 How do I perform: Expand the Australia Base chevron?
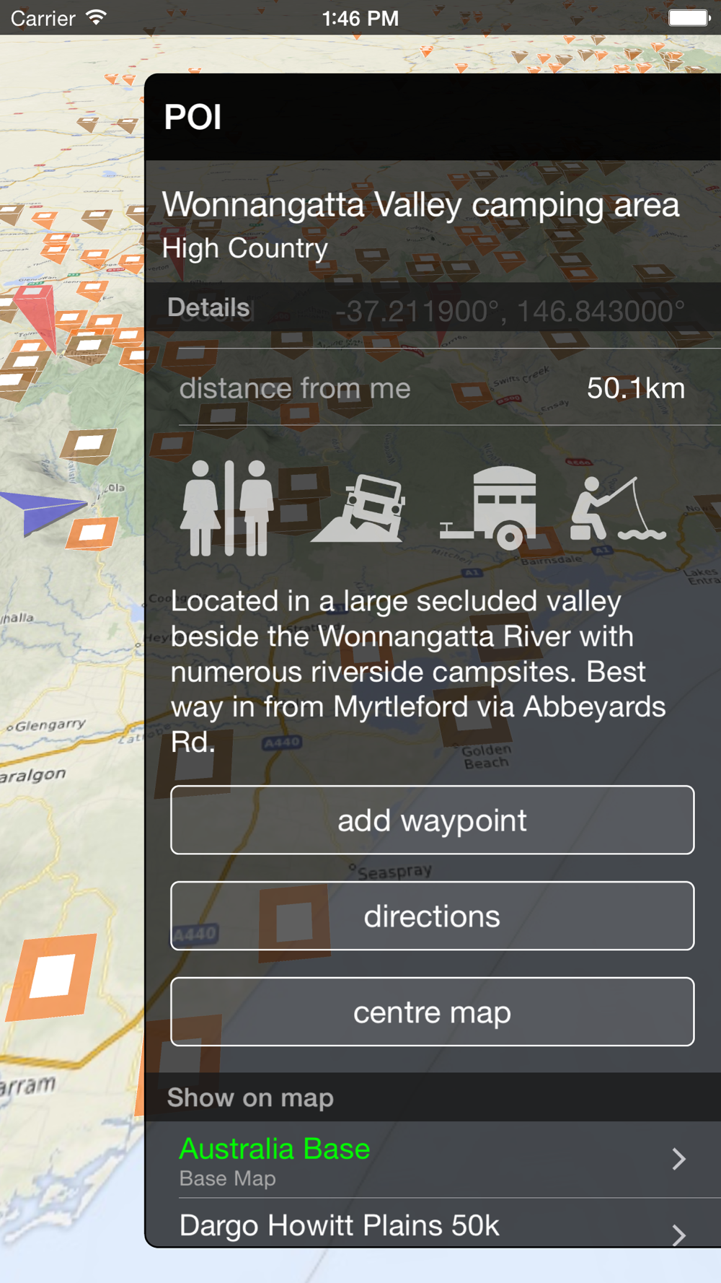678,1159
